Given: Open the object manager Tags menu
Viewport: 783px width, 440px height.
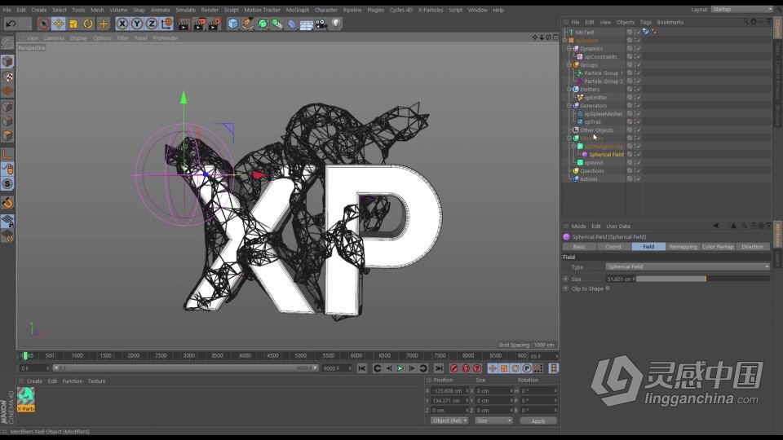Looking at the screenshot, I should point(646,23).
